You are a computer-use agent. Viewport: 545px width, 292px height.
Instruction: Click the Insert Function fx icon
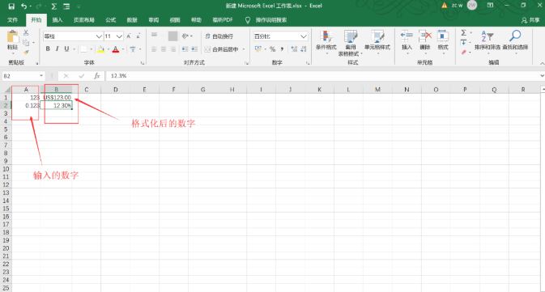(x=97, y=76)
